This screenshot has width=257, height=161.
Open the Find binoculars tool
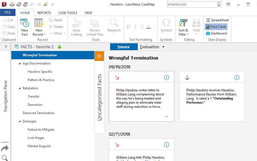pyautogui.click(x=196, y=27)
